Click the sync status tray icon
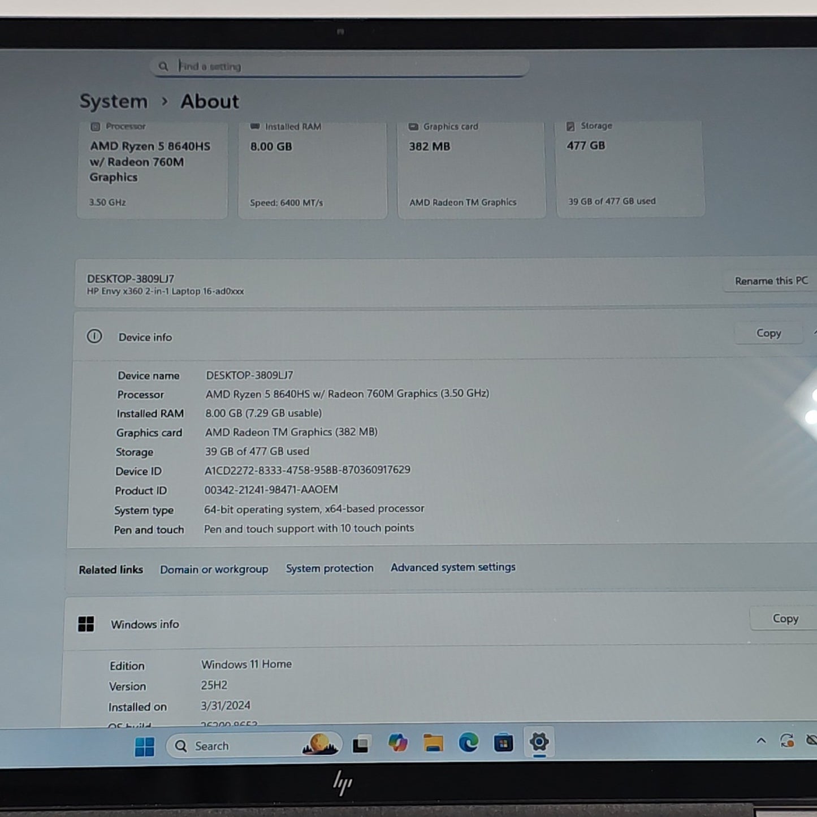 (x=786, y=740)
